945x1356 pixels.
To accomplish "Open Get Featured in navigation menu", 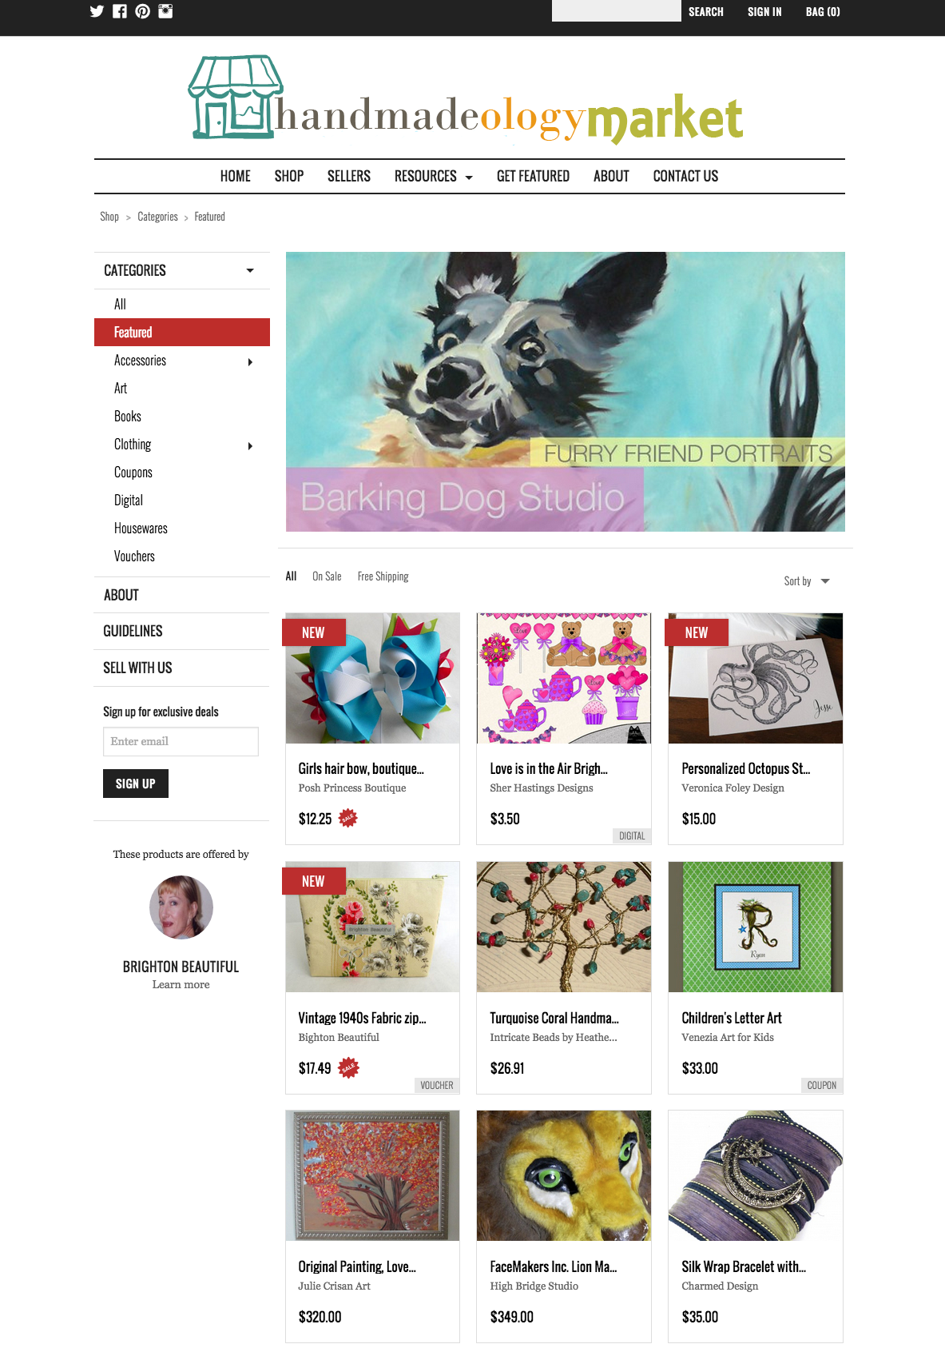I will (533, 177).
